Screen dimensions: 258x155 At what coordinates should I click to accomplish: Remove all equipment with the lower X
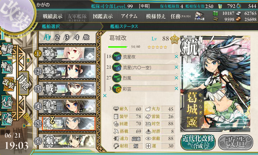105,96
